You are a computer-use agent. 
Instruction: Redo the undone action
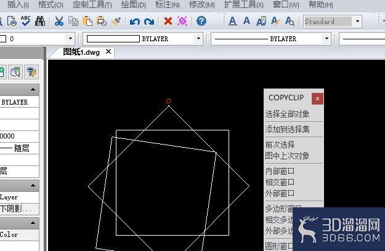(149, 22)
